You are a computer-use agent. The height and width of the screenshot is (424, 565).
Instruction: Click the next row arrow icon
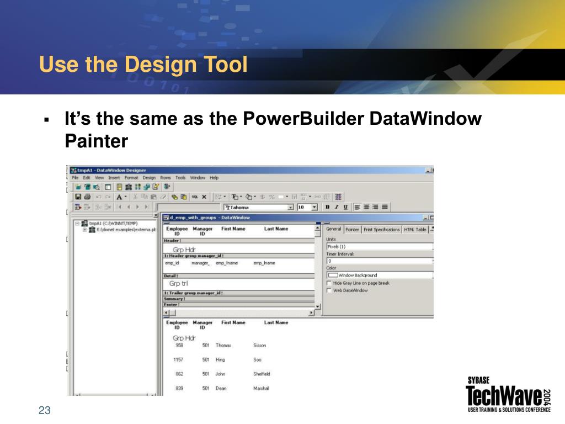137,207
